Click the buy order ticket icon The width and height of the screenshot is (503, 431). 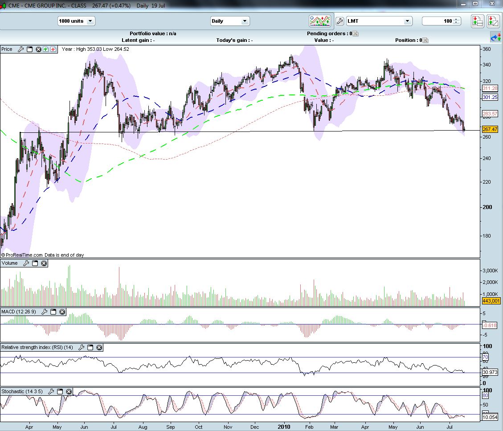click(477, 21)
